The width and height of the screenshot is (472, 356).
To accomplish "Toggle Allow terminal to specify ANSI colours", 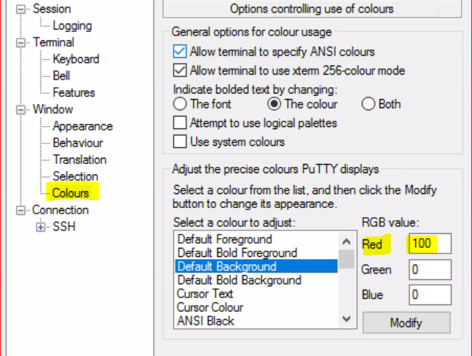I will click(179, 52).
